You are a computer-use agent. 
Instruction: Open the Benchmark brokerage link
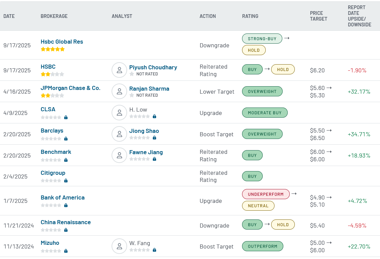(x=56, y=152)
